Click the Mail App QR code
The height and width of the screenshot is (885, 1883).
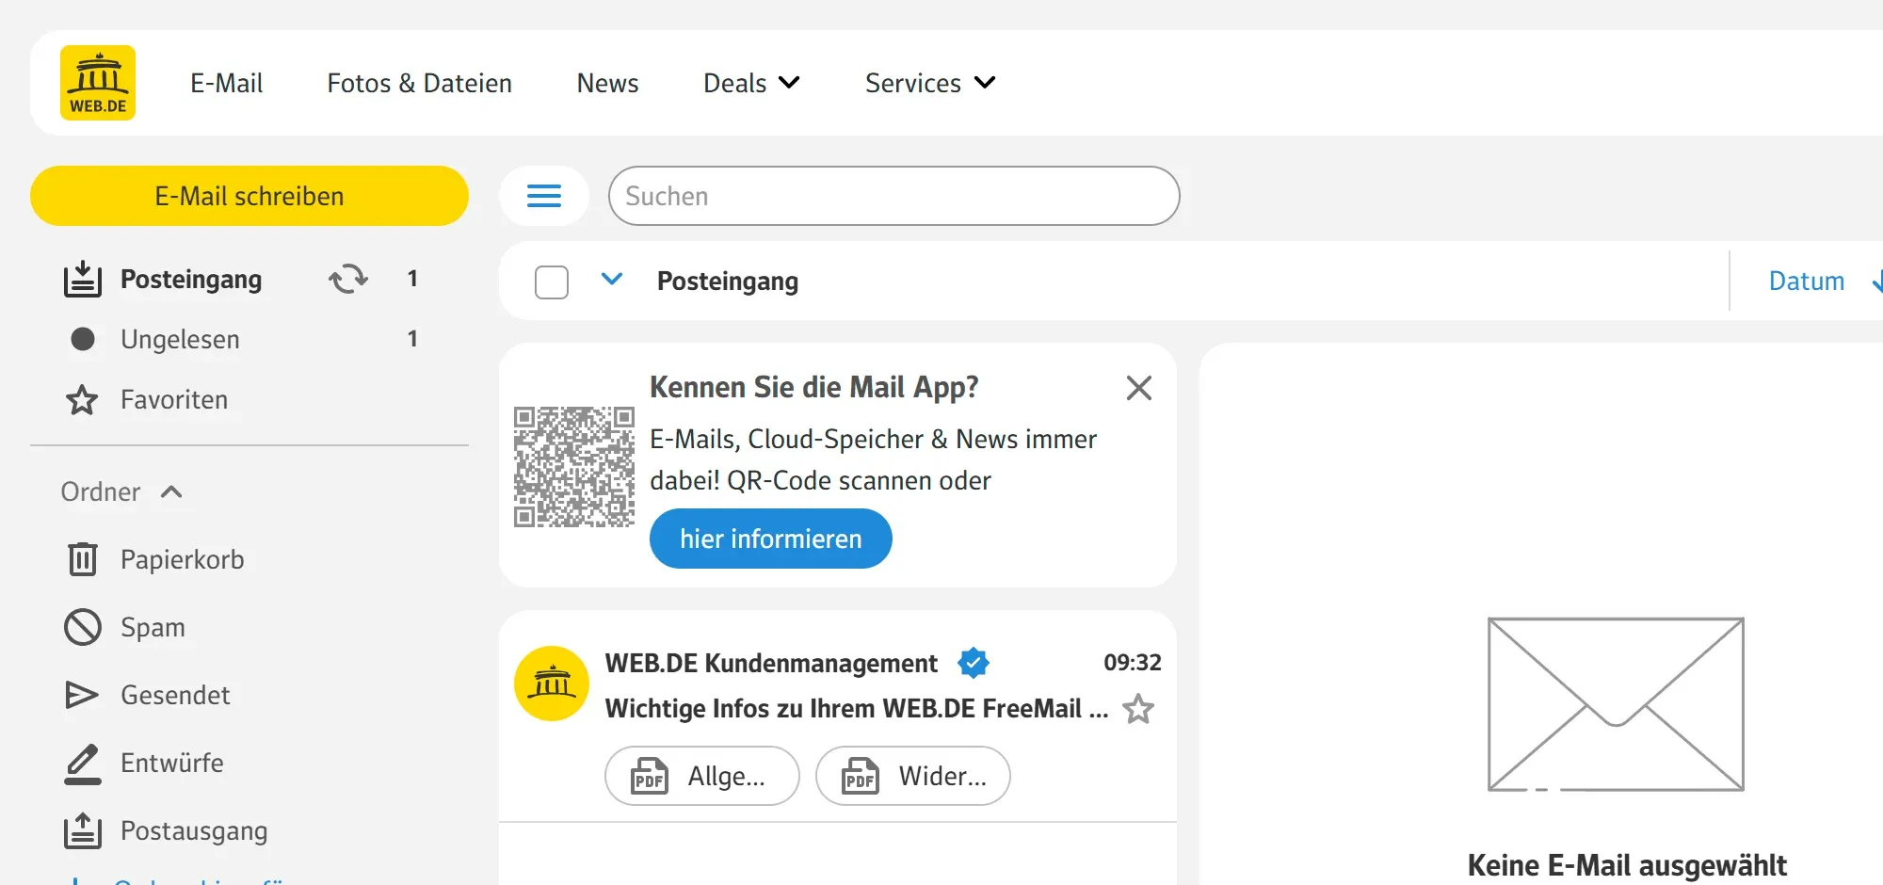coord(574,467)
